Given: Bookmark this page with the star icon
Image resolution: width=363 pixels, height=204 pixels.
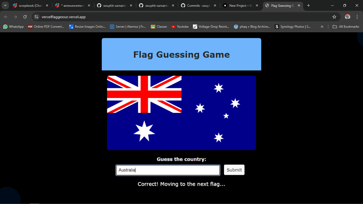Looking at the screenshot, I should (334, 17).
